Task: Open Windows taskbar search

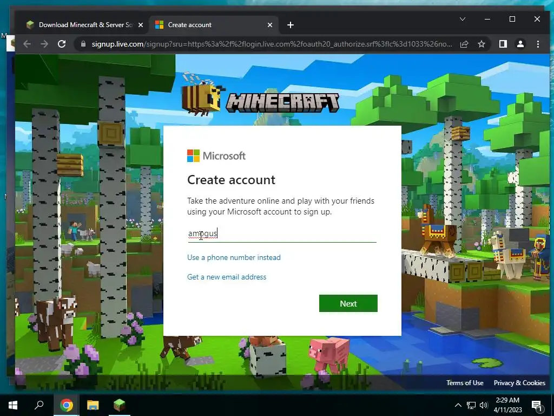Action: [x=39, y=405]
